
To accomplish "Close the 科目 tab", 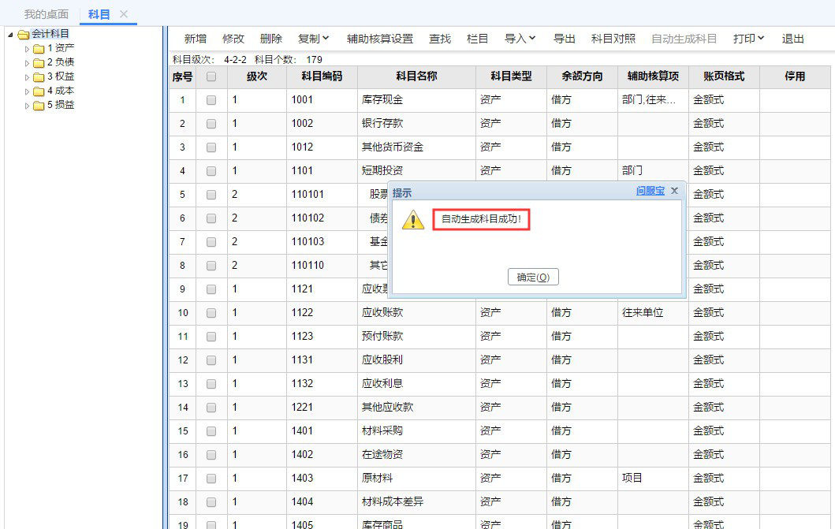I will click(x=124, y=14).
